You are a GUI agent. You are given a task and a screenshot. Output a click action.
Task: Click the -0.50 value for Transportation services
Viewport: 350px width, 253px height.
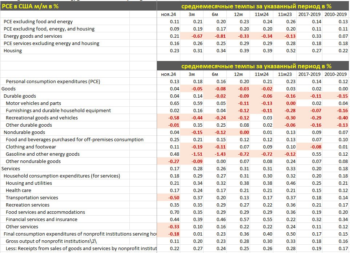click(174, 198)
